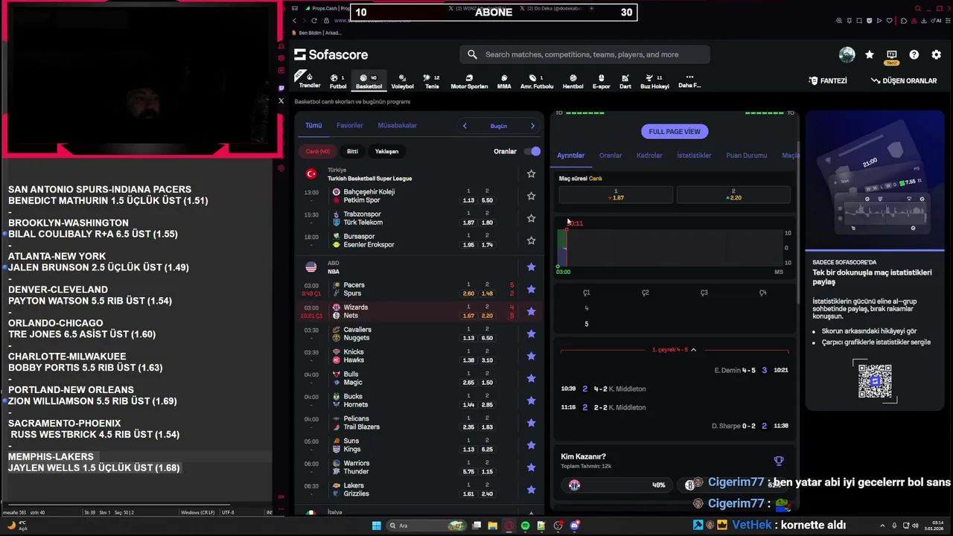This screenshot has height=536, width=953.
Task: Select the Voleybol sport icon
Action: [402, 81]
